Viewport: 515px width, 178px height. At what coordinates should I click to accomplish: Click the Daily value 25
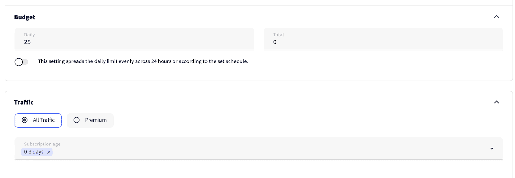pos(27,42)
